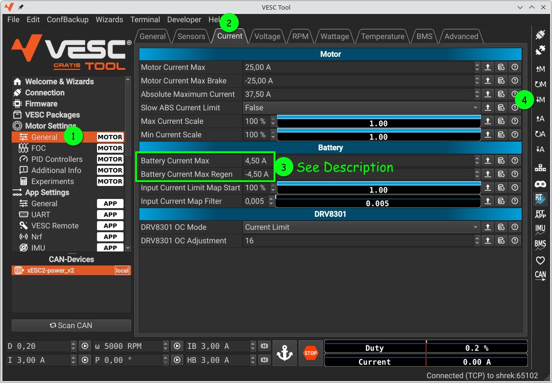Toggle RT APP data streaming
552x383 pixels.
[540, 214]
